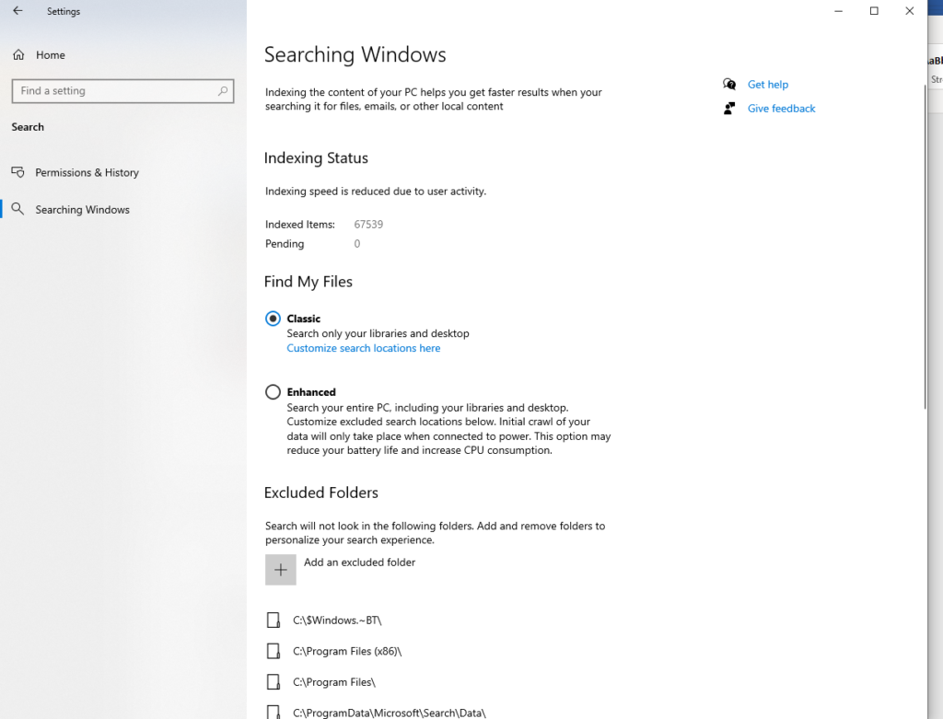Click the Get help link

(767, 84)
